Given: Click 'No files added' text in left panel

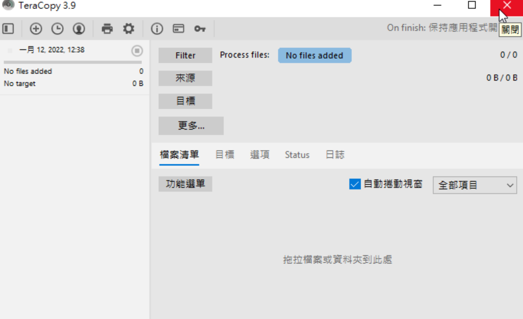Looking at the screenshot, I should click(28, 71).
